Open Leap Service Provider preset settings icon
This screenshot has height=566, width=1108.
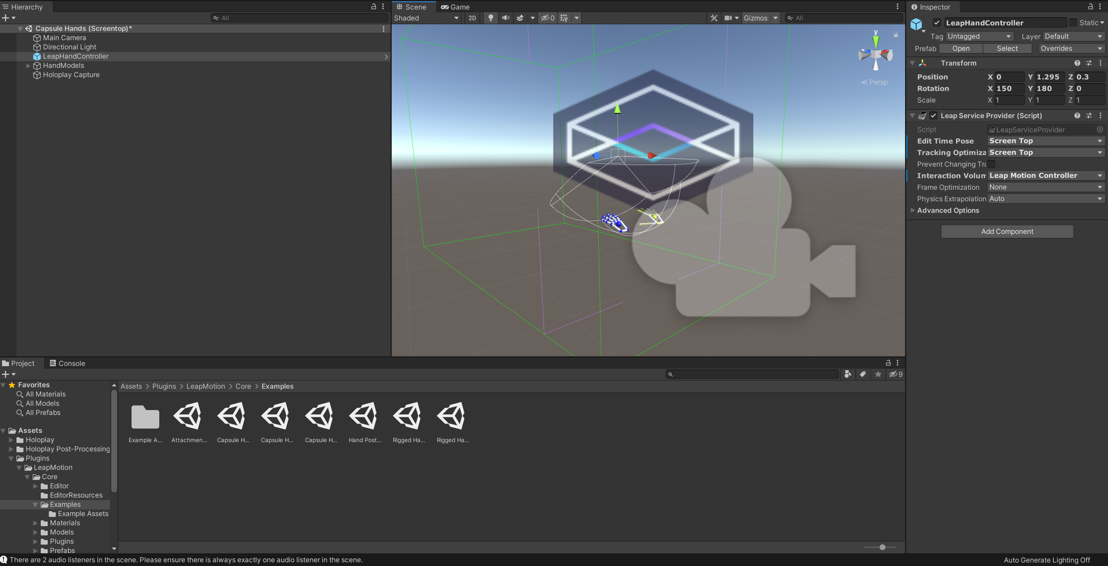pos(1089,116)
